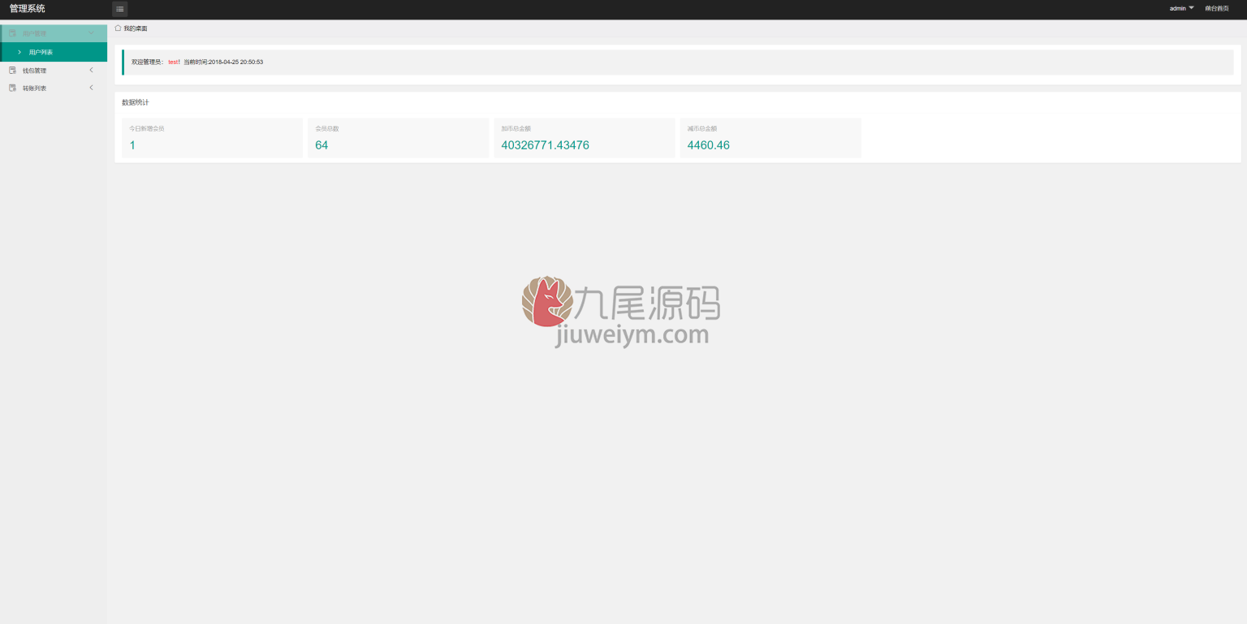
Task: Click the value 4460.46
Action: [709, 145]
